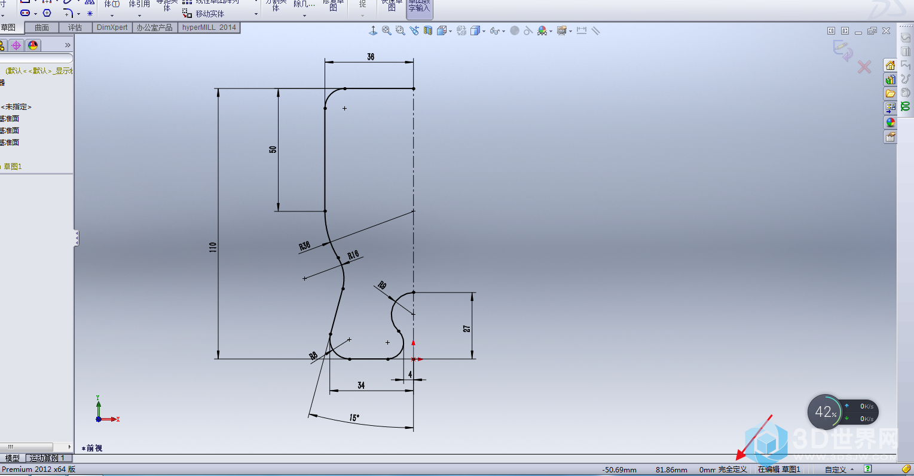
Task: Click the status bar help question icon
Action: pos(867,469)
